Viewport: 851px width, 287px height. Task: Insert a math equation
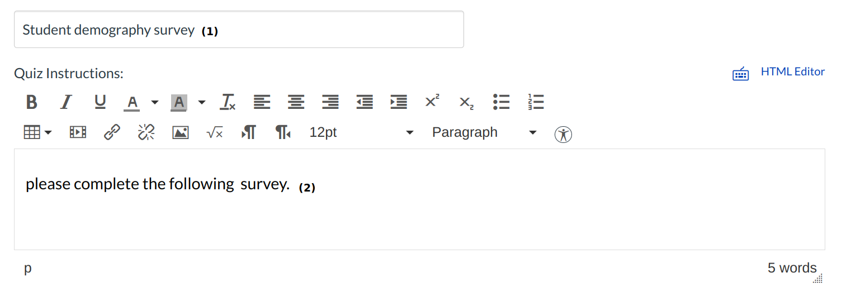click(x=215, y=132)
